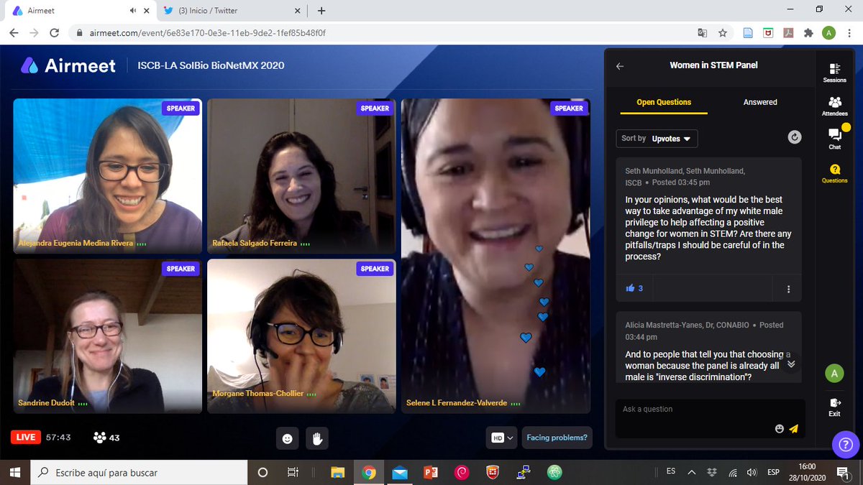Click the Women in STEM Panel heading

coord(713,65)
